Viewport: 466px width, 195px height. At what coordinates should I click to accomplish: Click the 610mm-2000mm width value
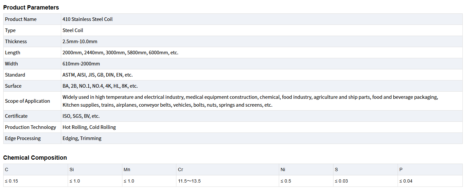tap(81, 64)
